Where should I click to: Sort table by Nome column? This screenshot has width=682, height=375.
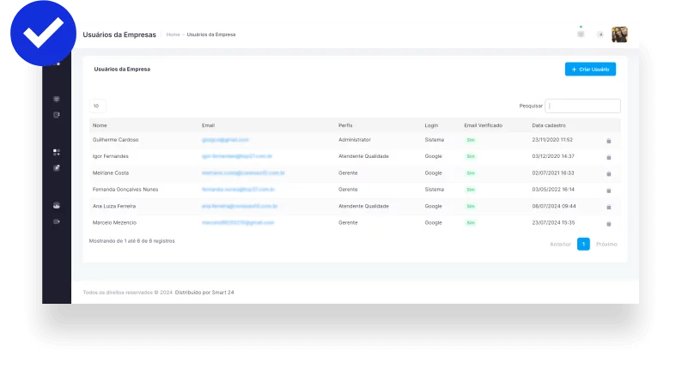(x=100, y=125)
